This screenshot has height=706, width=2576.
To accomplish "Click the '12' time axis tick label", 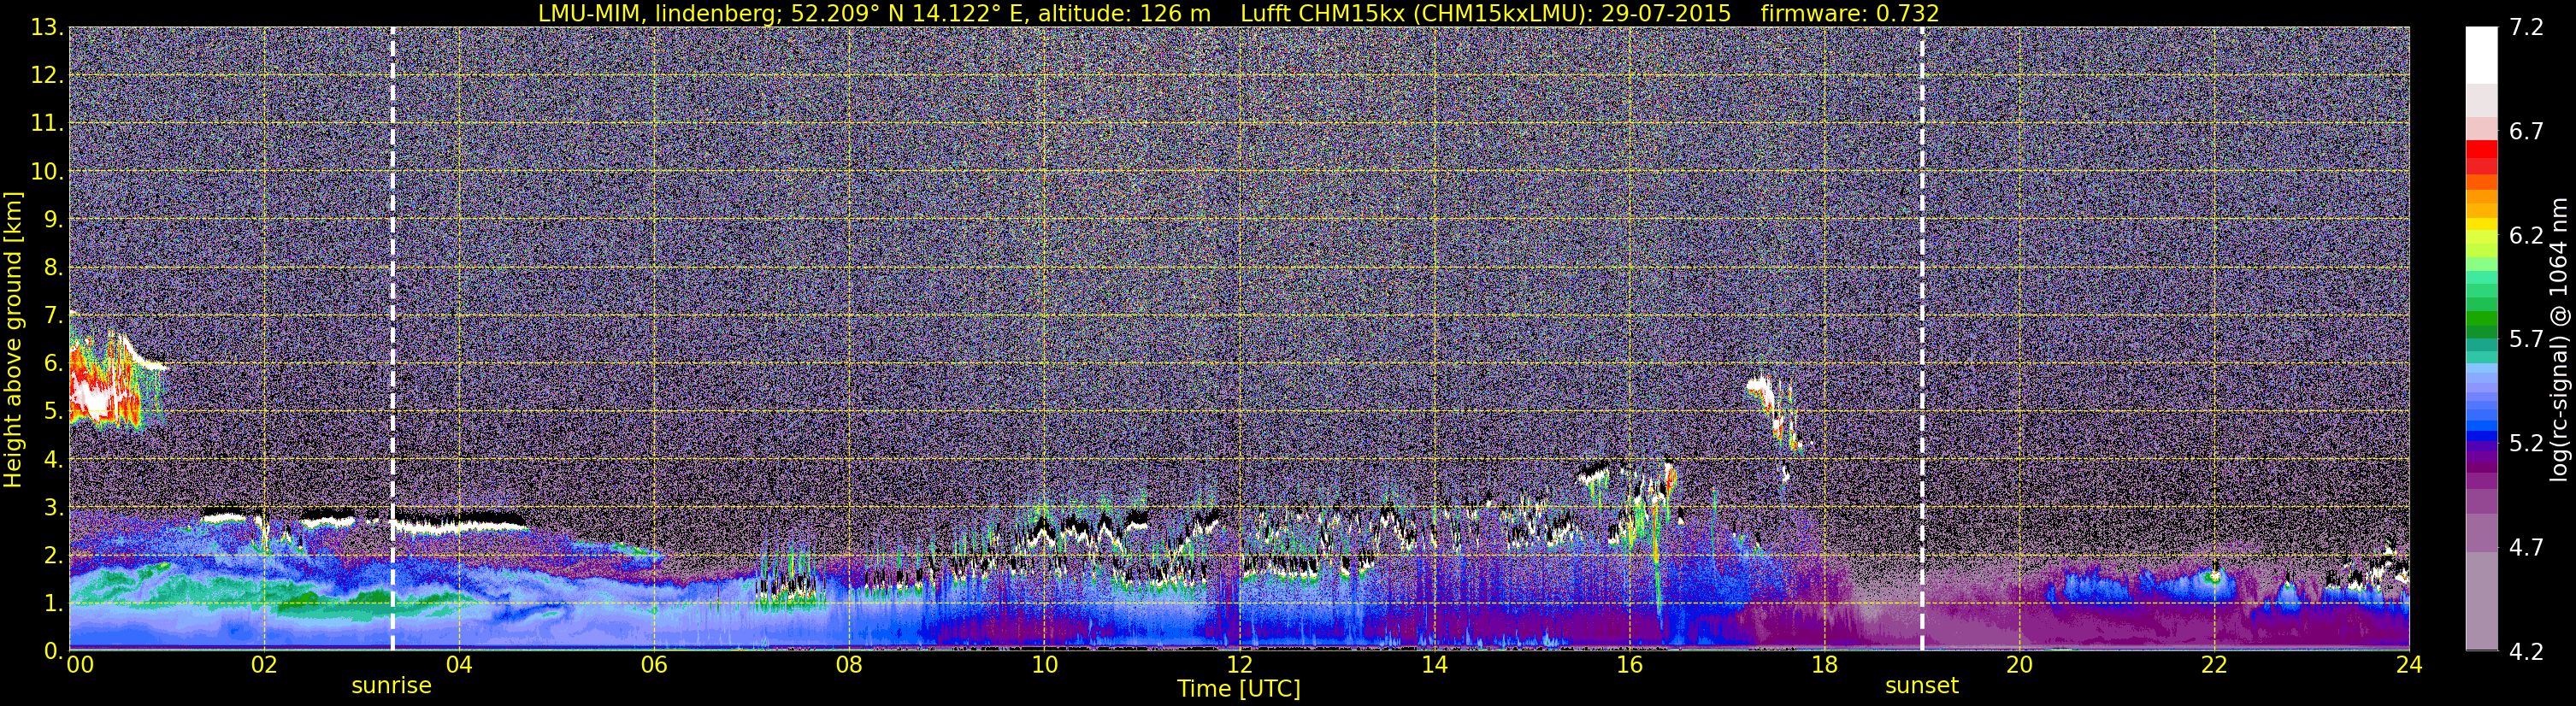I will point(1239,666).
